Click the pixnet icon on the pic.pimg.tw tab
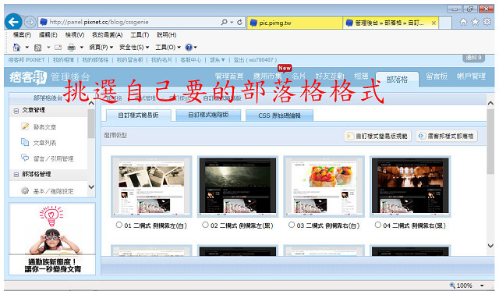The height and width of the screenshot is (291, 499). [x=253, y=23]
